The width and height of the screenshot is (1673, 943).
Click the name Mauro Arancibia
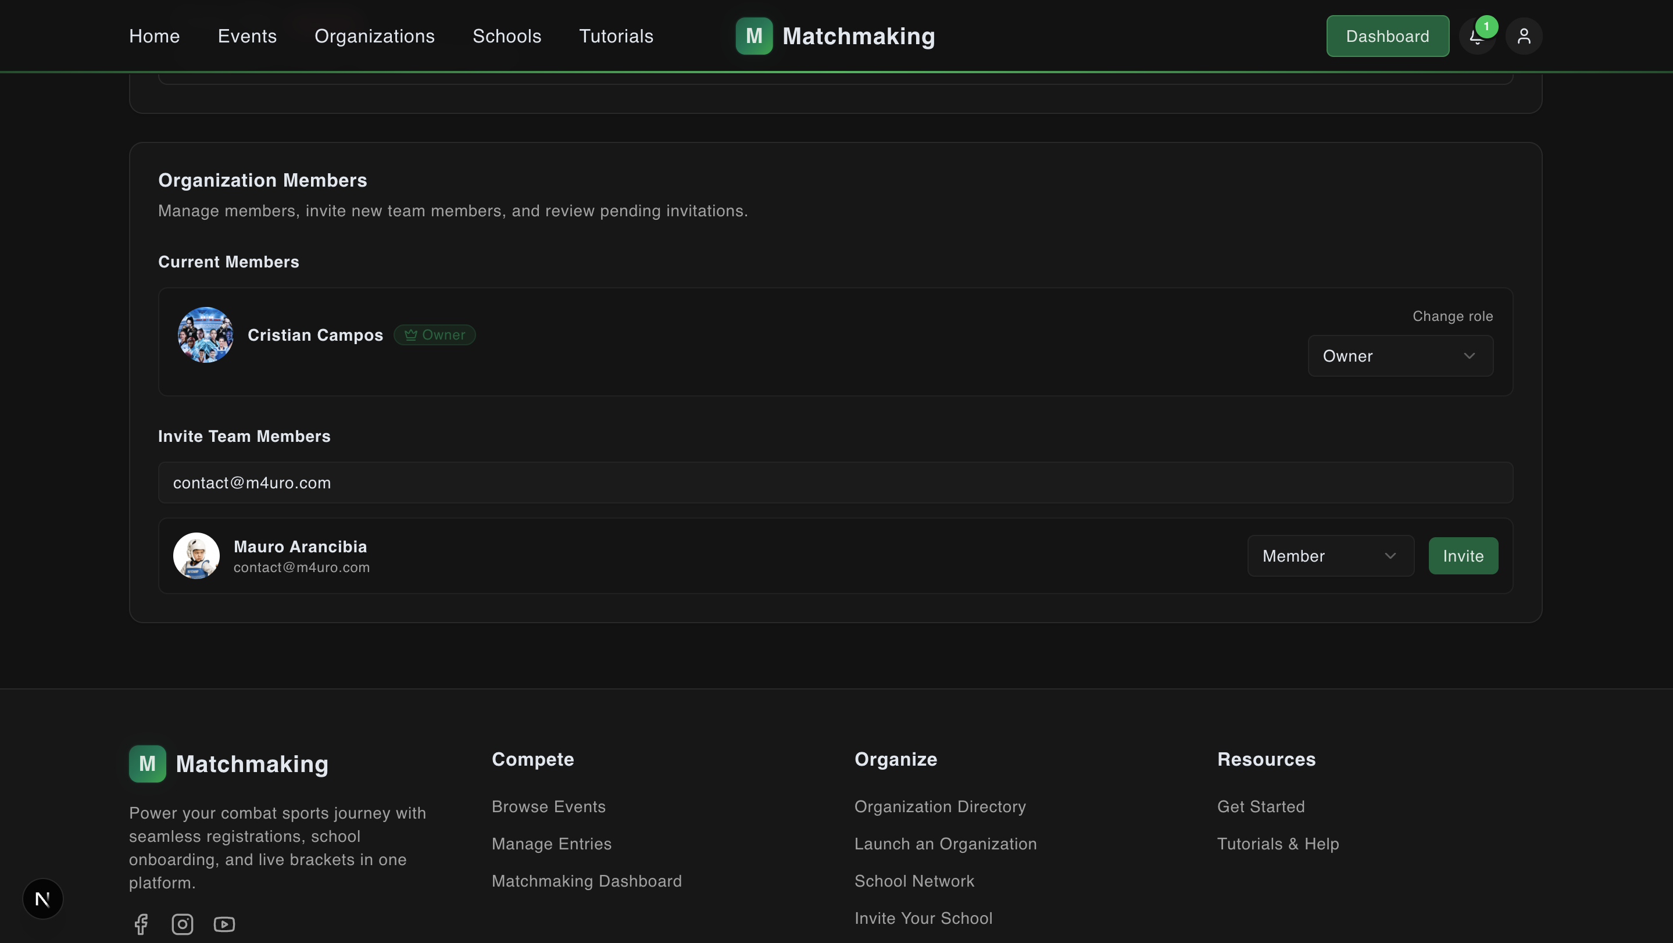pyautogui.click(x=300, y=547)
